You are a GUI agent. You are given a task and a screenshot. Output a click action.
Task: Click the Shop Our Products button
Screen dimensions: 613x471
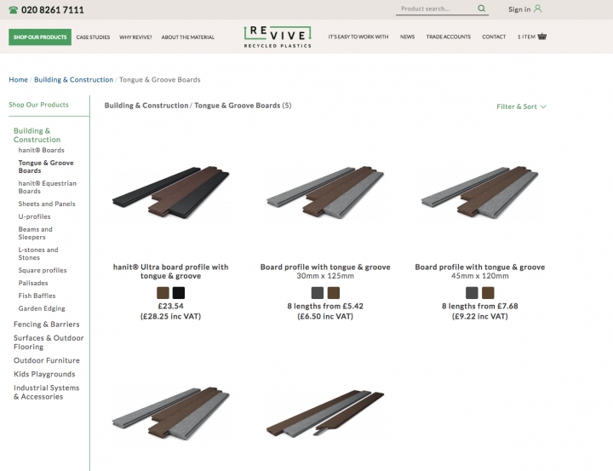40,37
